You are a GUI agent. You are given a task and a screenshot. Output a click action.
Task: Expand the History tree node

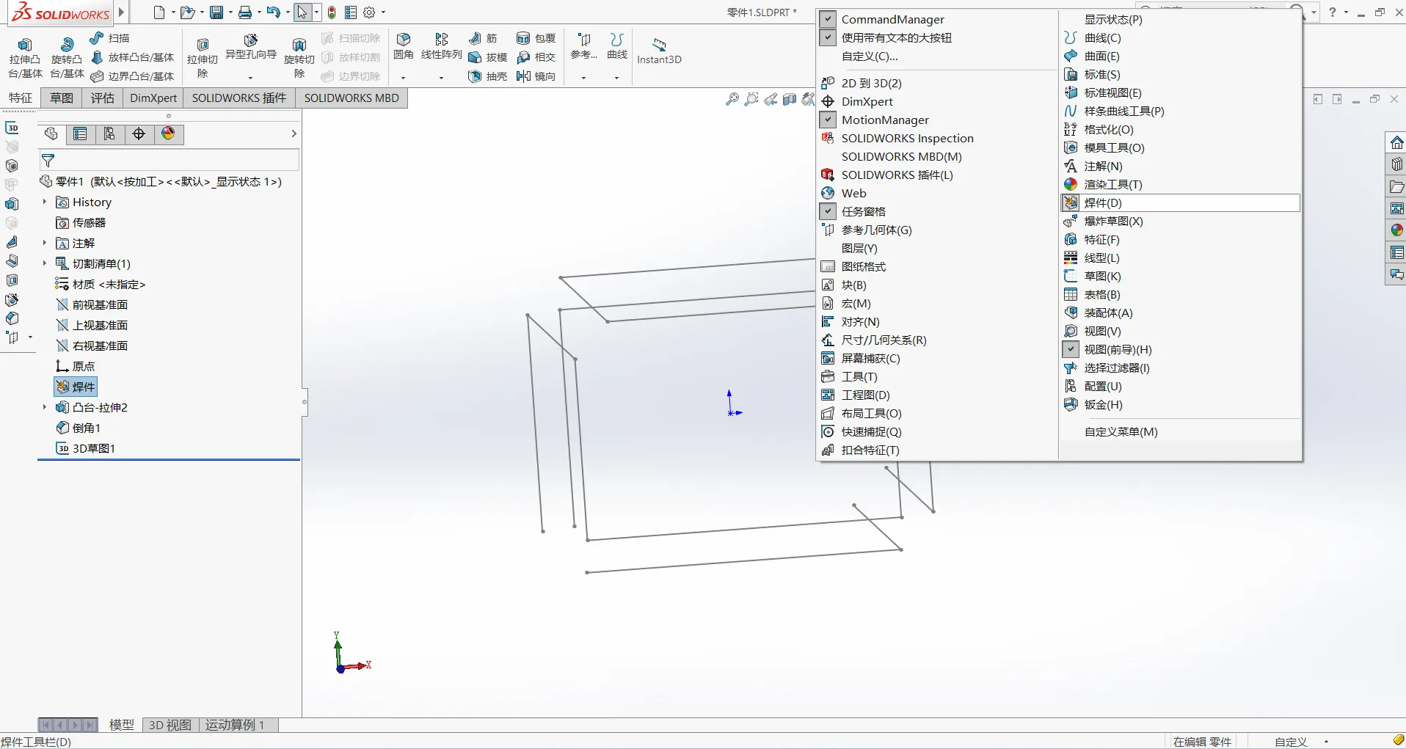[45, 202]
